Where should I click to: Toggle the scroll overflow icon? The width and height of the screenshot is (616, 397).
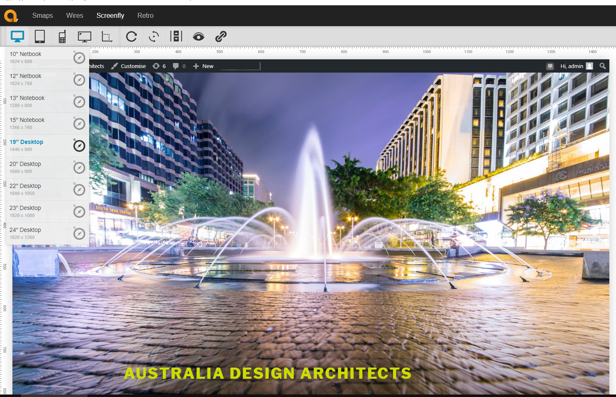176,37
